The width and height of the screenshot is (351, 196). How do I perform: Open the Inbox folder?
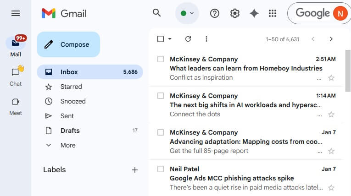click(x=90, y=72)
